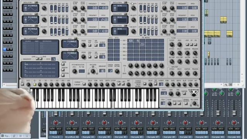Click Oscillator 2 pitch field showing 24.00
Viewport: 247px width, 139px height.
(103, 19)
